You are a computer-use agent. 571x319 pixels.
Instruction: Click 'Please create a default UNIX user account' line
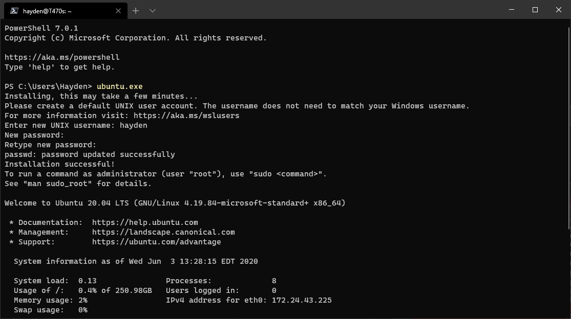pos(237,106)
